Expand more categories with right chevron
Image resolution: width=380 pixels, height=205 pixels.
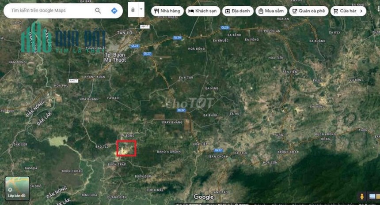coord(361,11)
